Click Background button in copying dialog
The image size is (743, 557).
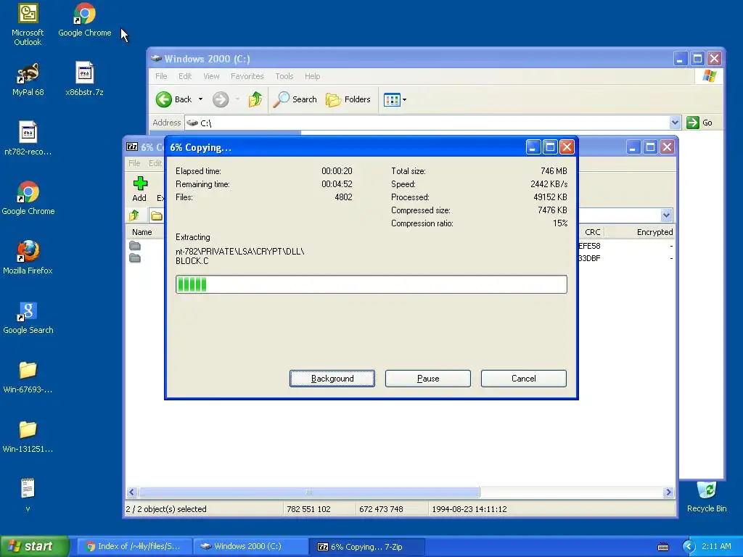(332, 379)
